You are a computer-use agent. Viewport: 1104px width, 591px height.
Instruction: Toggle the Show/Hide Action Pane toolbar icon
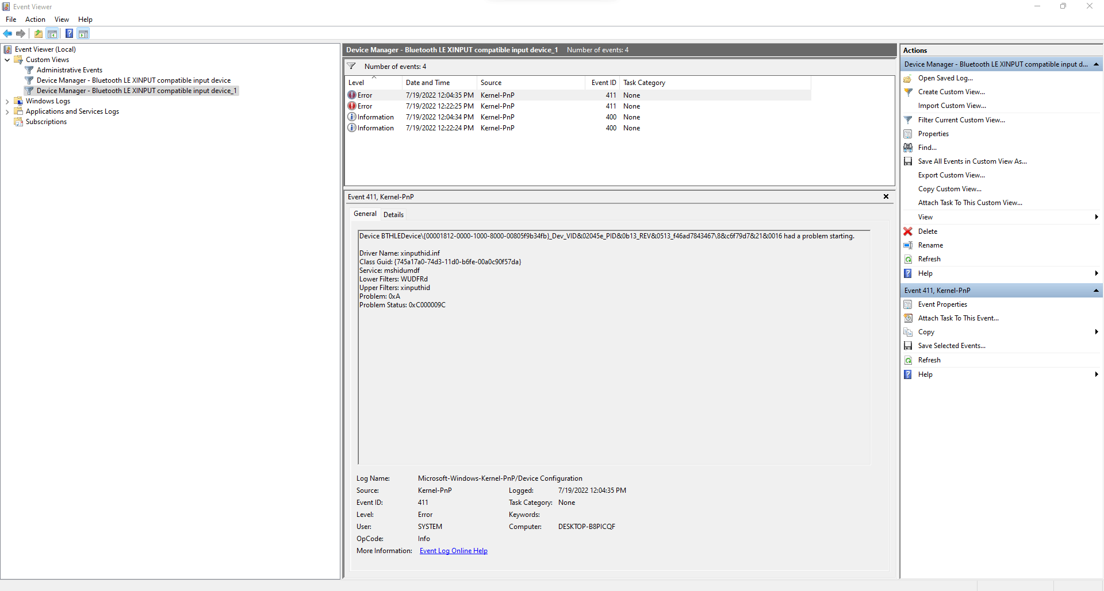coord(83,33)
